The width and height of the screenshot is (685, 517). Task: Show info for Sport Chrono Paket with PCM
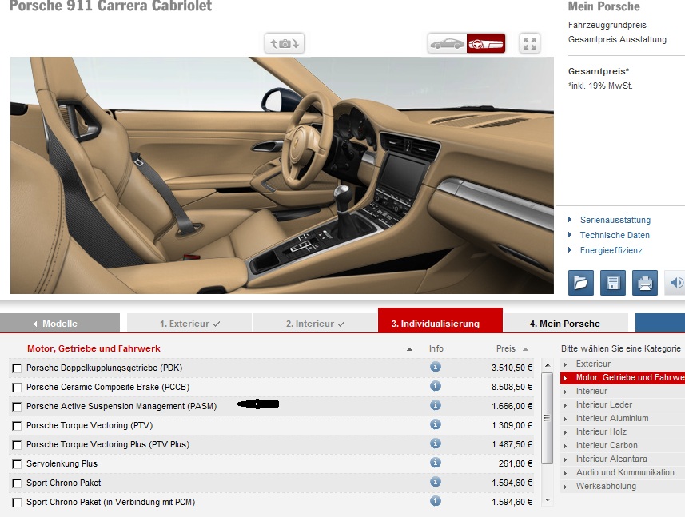(x=435, y=501)
